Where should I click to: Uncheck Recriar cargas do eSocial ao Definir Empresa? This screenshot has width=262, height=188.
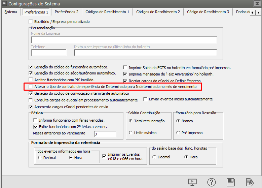125,81
